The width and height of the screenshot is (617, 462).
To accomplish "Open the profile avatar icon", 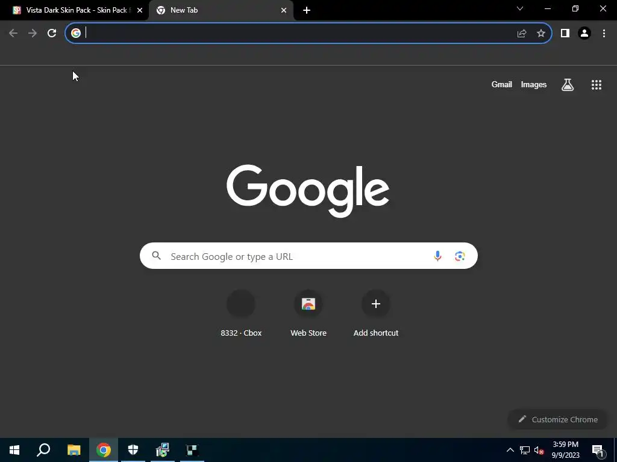I will click(584, 34).
